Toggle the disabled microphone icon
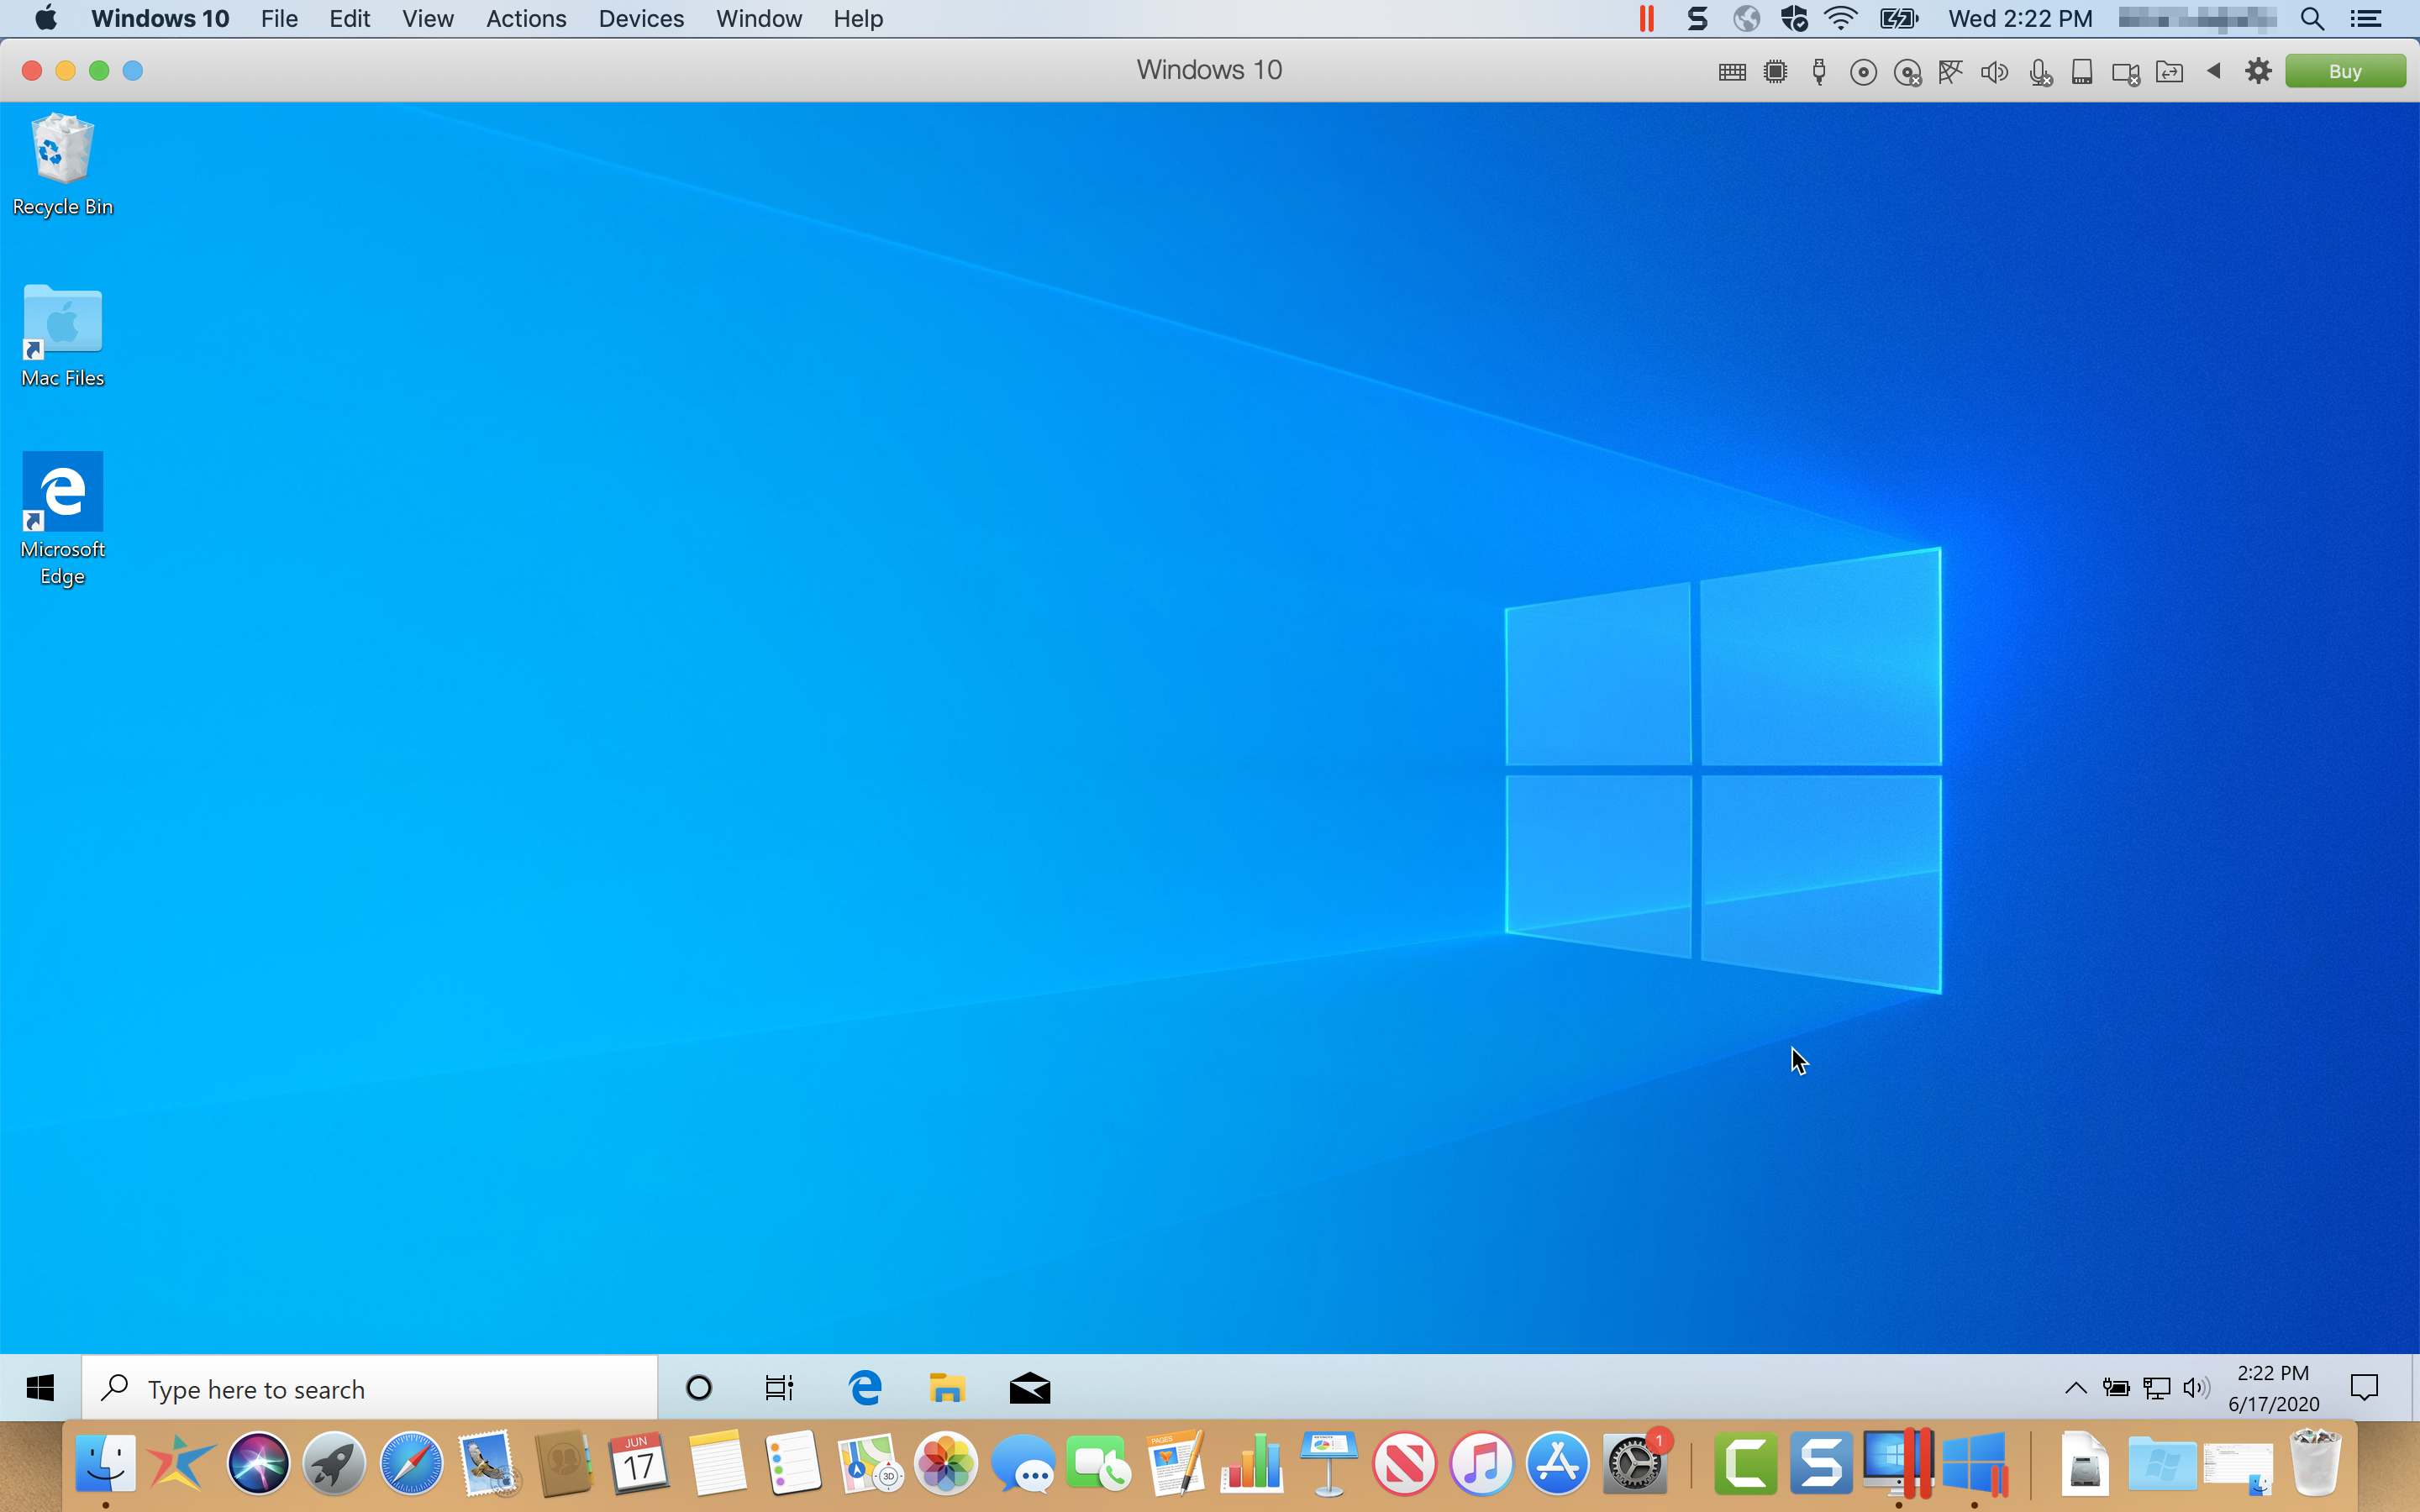The width and height of the screenshot is (2420, 1512). pos(2040,72)
